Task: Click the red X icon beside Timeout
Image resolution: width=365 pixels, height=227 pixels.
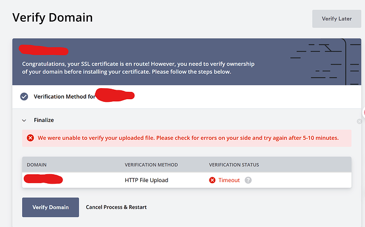Action: pyautogui.click(x=212, y=180)
